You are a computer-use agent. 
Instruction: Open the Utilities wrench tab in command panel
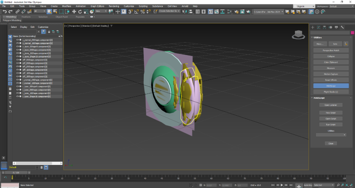pos(343,27)
